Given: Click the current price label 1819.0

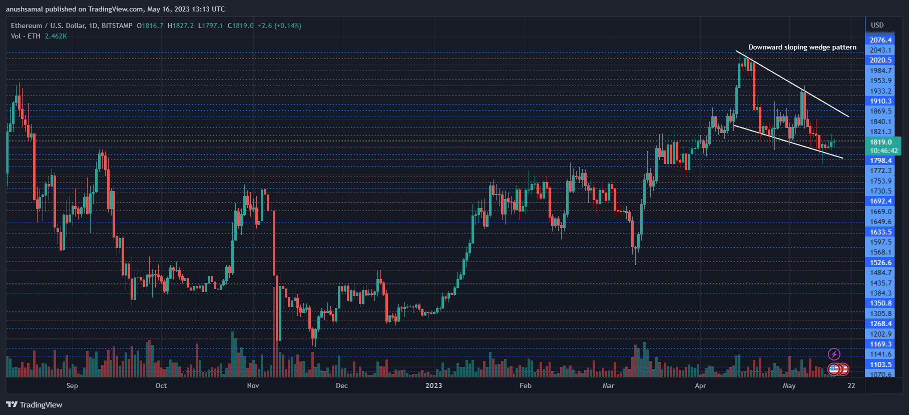Looking at the screenshot, I should pos(880,142).
